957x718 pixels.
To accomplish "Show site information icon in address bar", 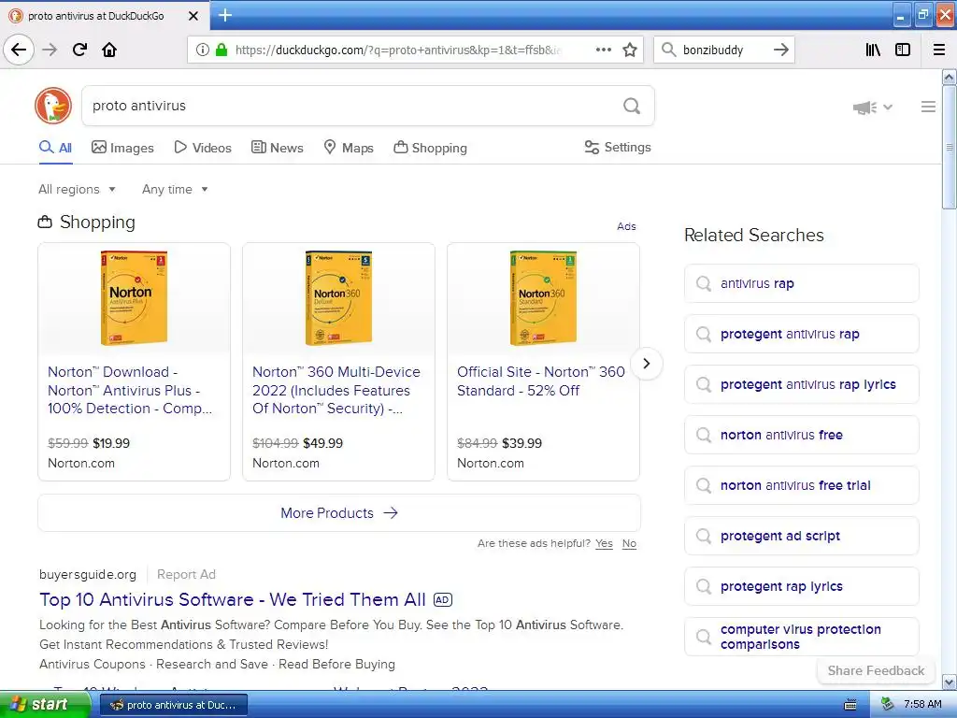I will pos(203,50).
